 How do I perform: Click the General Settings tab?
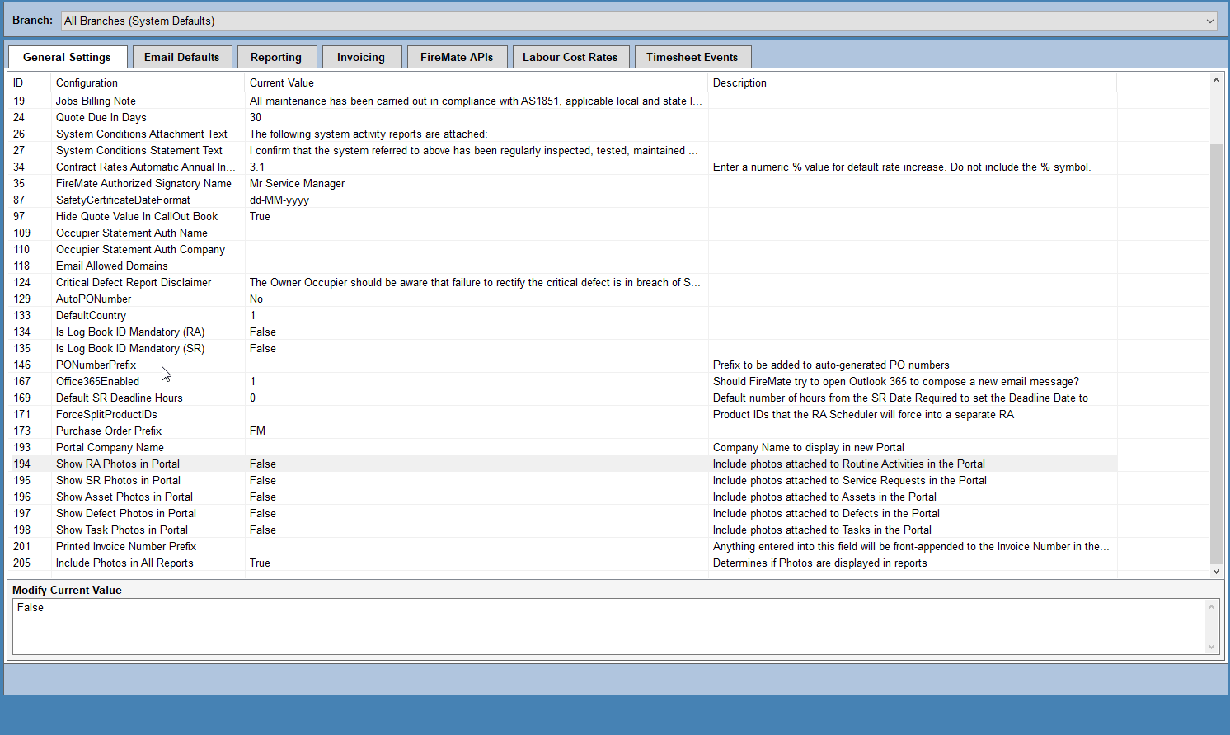click(68, 57)
